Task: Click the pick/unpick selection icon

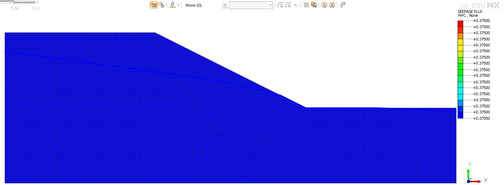Action: [x=161, y=5]
